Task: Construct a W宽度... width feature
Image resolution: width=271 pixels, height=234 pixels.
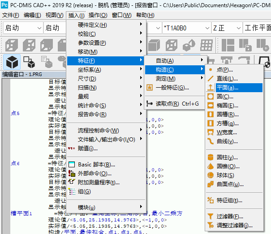Action: (x=234, y=132)
